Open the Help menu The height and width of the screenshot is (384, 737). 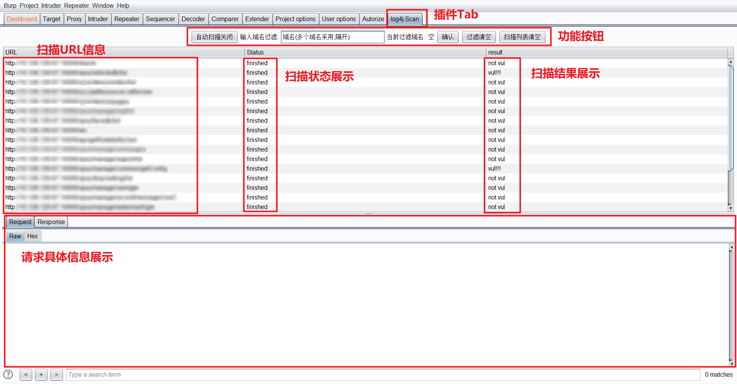click(123, 5)
